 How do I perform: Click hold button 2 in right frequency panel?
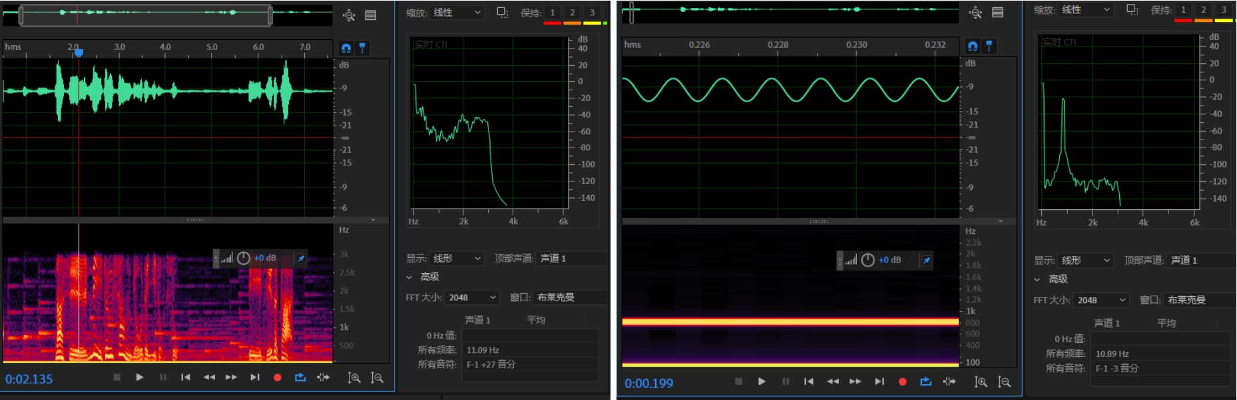click(x=1203, y=10)
